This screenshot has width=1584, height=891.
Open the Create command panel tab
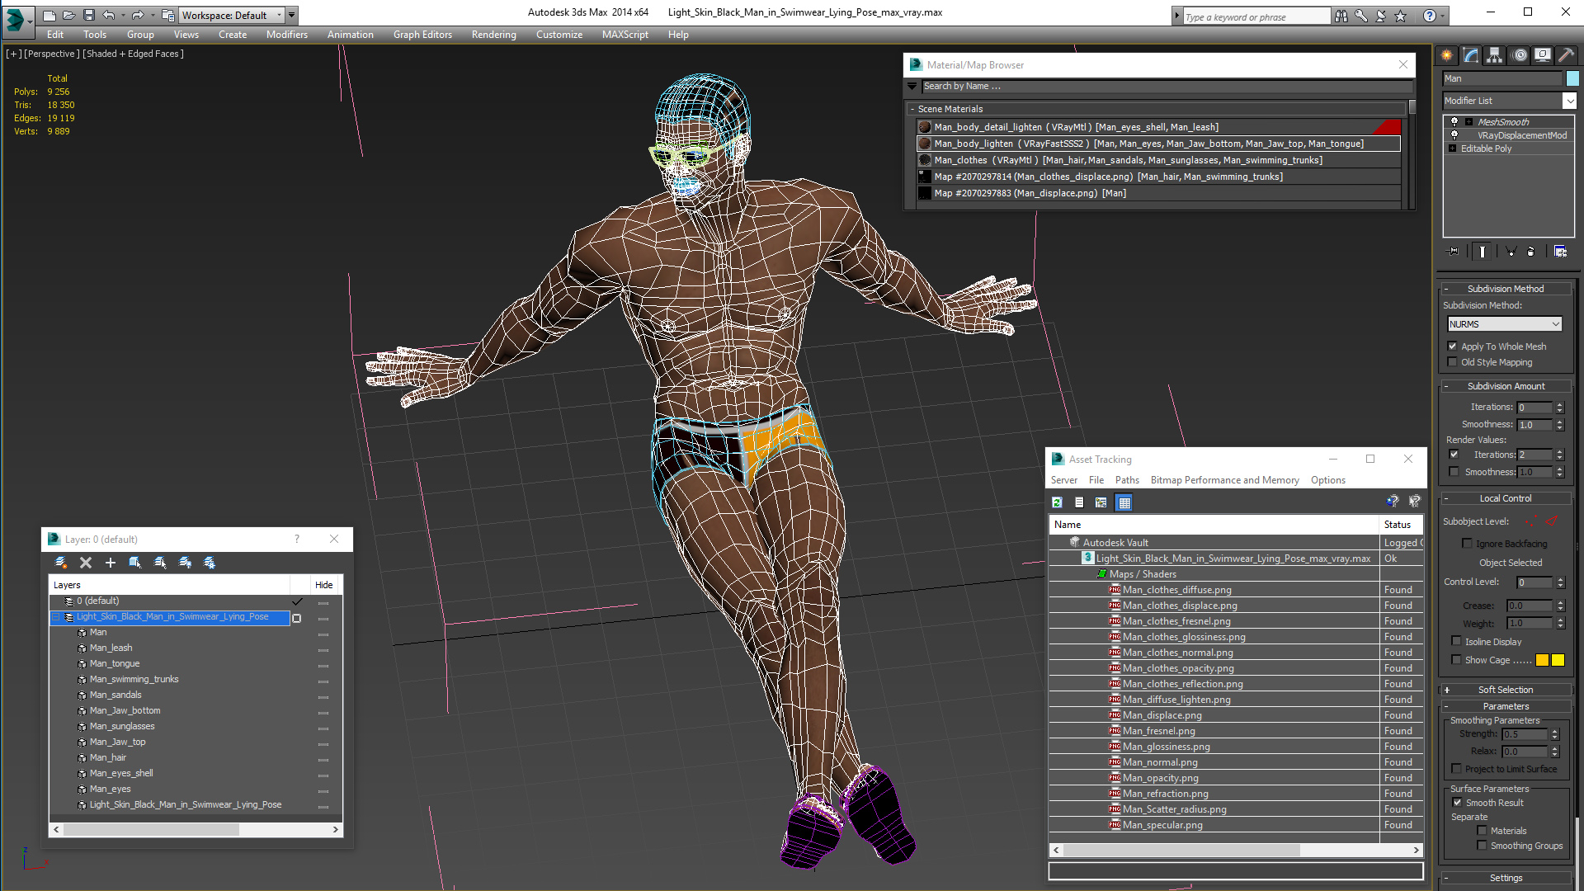(x=1447, y=55)
